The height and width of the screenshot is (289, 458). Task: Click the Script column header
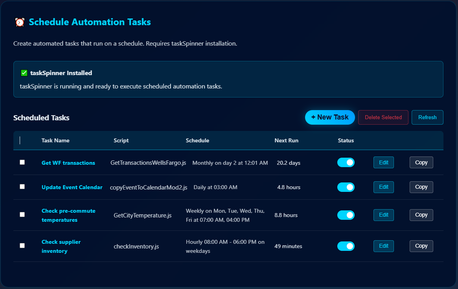click(121, 140)
